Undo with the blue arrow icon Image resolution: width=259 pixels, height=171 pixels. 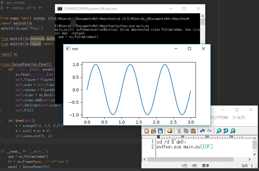[202, 131]
